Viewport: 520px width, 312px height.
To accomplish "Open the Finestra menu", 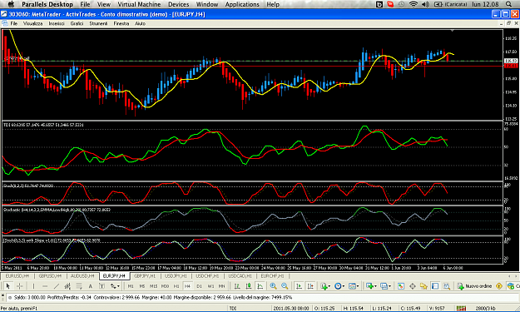I will point(121,23).
